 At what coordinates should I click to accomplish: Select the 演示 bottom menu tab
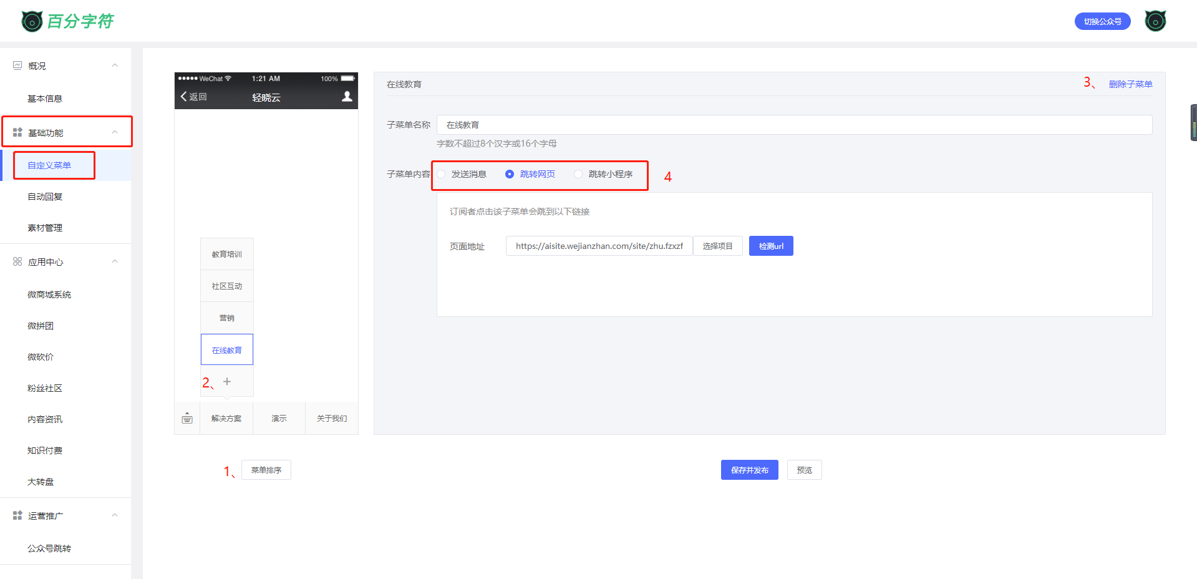coord(279,418)
